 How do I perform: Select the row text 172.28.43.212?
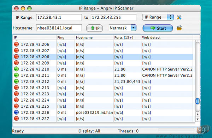click(x=35, y=82)
